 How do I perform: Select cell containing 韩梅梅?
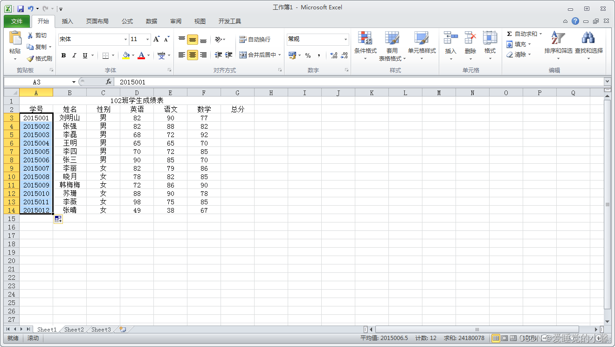click(70, 185)
